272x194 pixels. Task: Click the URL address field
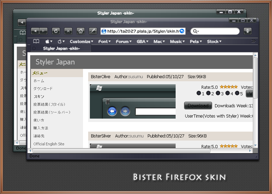(143, 31)
